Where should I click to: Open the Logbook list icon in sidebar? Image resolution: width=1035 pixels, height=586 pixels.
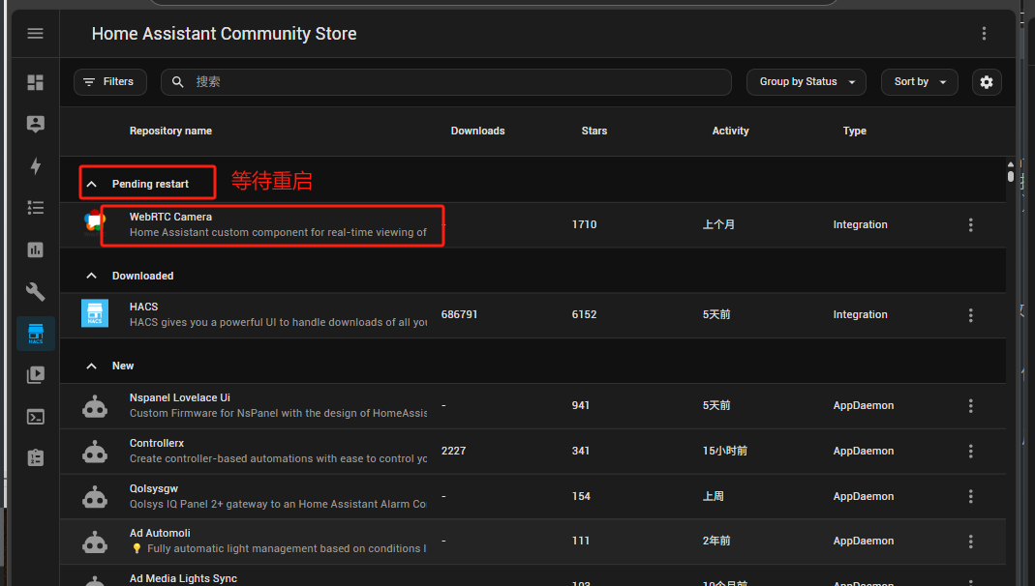(x=36, y=208)
